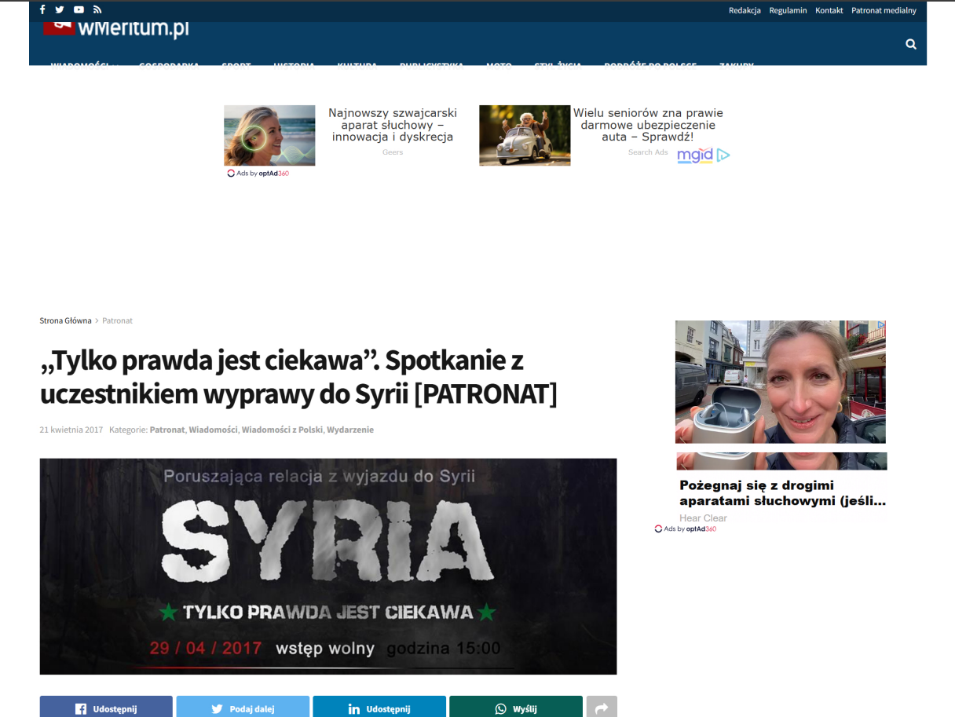The height and width of the screenshot is (717, 955).
Task: Open the YouTube channel icon
Action: (x=79, y=9)
